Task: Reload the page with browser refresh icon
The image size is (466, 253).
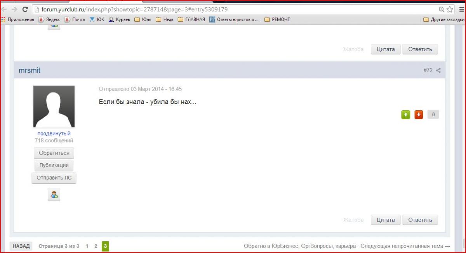Action: pyautogui.click(x=25, y=9)
